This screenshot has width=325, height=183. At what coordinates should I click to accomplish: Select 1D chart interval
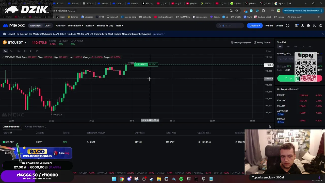37,51
